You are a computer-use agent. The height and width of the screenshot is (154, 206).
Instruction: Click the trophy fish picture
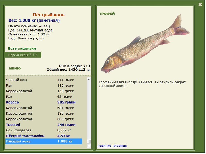click(x=145, y=44)
